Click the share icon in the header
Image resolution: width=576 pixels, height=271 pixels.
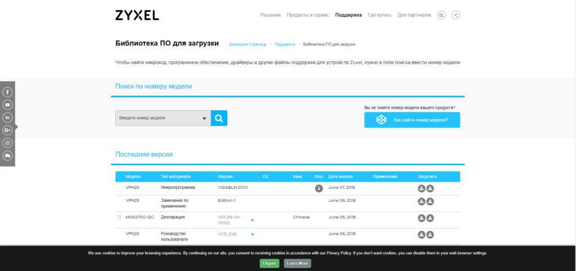pos(456,15)
